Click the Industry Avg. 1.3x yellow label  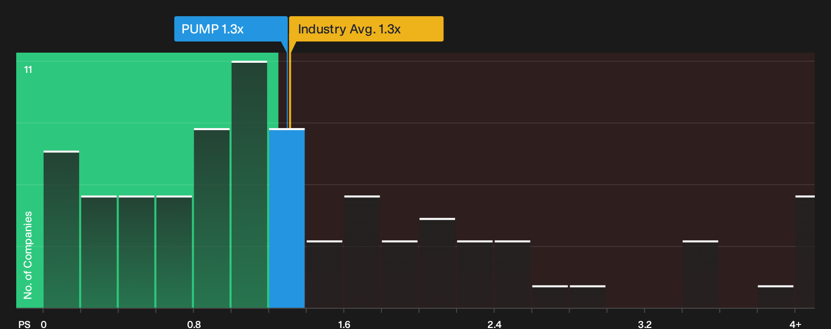coord(366,29)
